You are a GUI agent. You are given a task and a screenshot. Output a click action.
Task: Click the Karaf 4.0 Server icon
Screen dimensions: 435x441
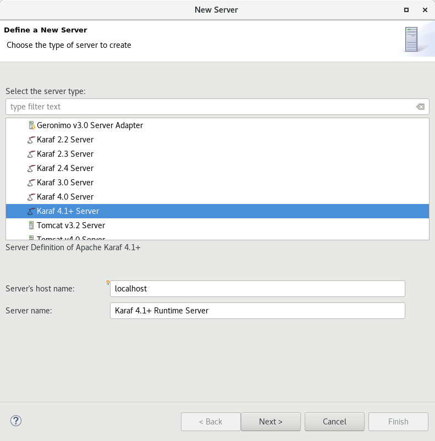tap(31, 197)
